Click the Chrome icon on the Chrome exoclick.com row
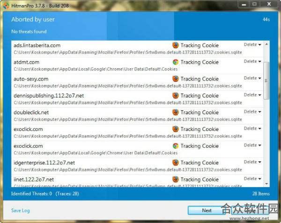The height and width of the screenshot is (223, 281). (x=176, y=146)
